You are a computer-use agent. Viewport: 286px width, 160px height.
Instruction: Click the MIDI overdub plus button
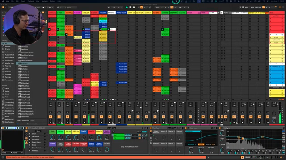click(x=139, y=7)
